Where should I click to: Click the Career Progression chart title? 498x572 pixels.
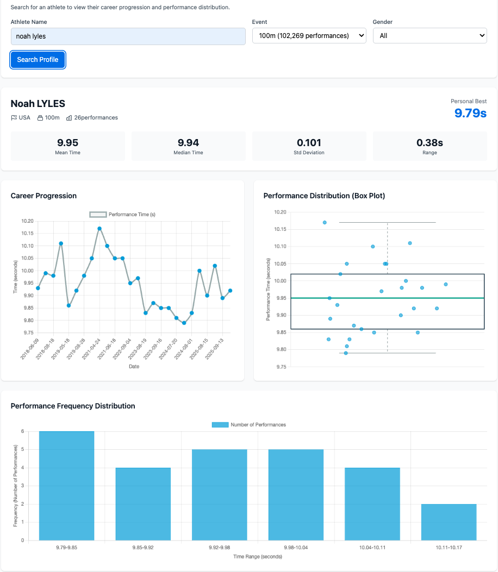(43, 196)
